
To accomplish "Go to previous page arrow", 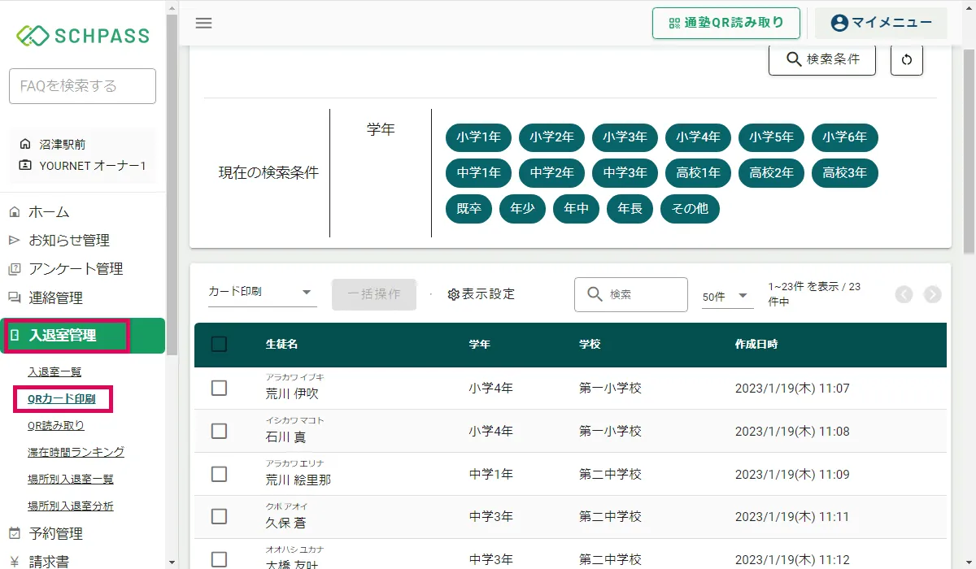I will [904, 294].
